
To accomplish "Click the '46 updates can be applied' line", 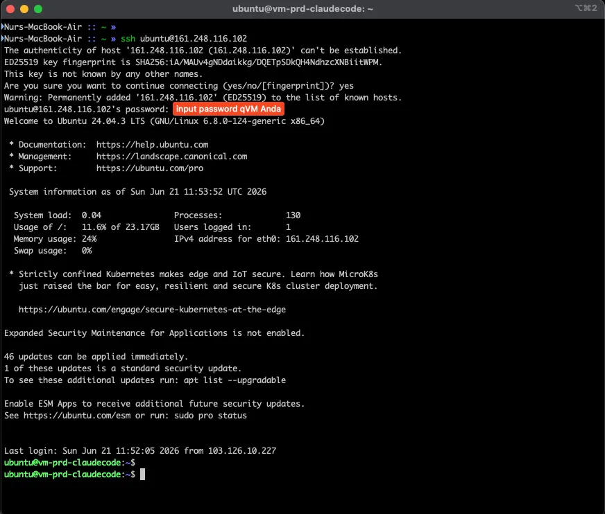I will 96,357.
